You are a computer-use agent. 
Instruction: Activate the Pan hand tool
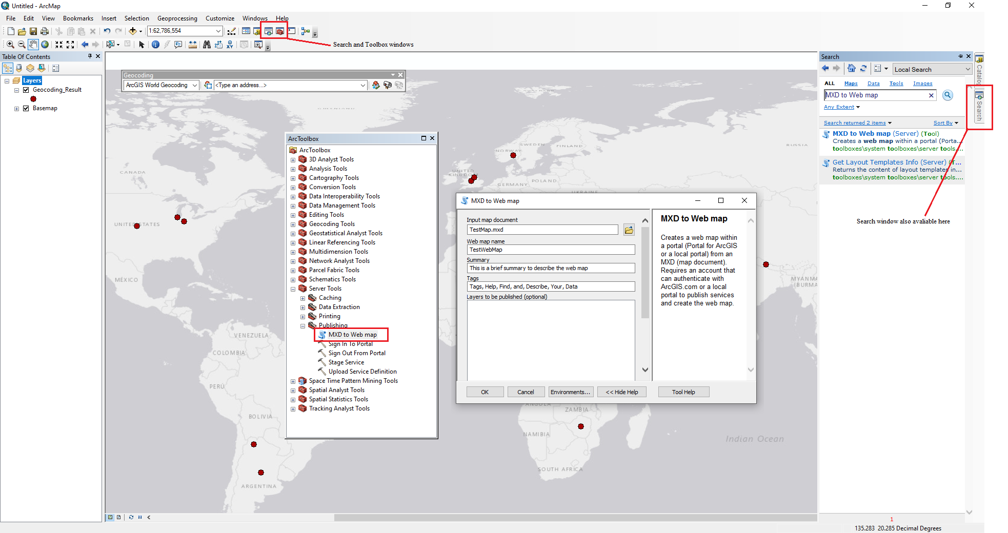tap(33, 45)
